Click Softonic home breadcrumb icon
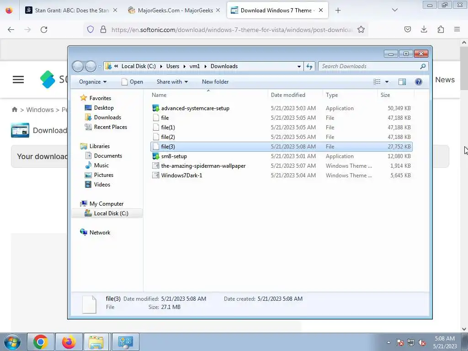Viewport: 468px width, 351px height. (x=14, y=110)
